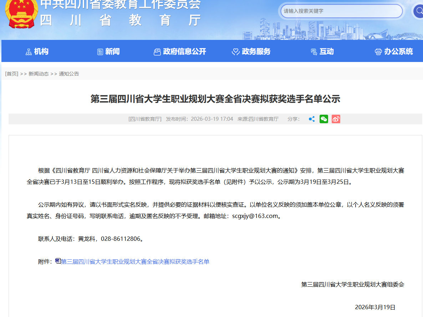The width and height of the screenshot is (423, 317).
Task: Click the 政务服务 heart icon
Action: (x=235, y=52)
